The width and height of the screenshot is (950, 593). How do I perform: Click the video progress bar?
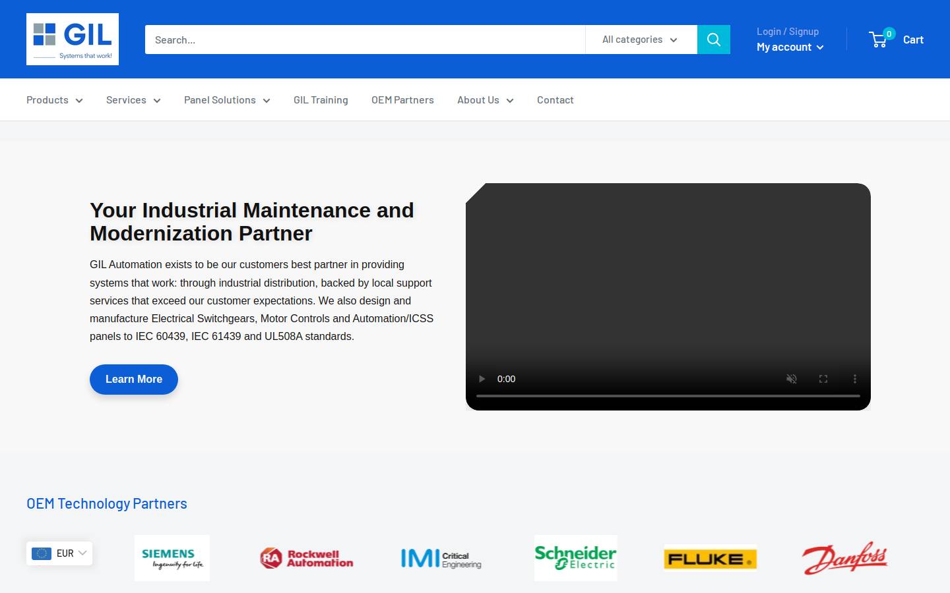coord(668,396)
